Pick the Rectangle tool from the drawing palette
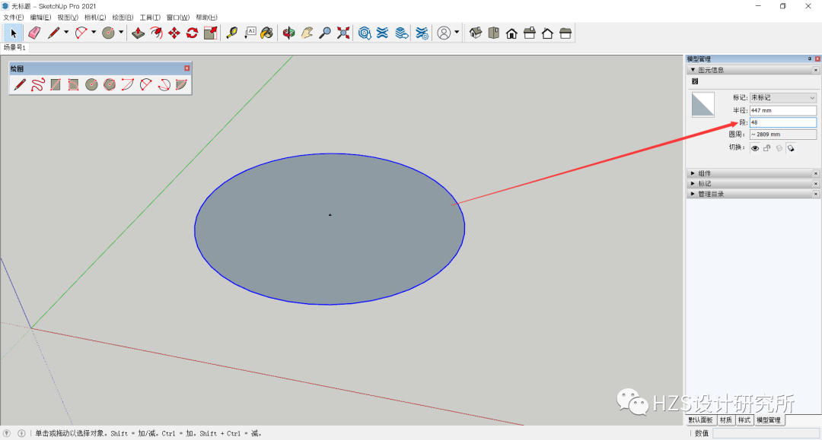Screen dimensions: 822x440 [56, 84]
